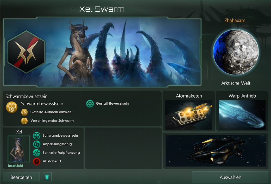Viewport: 271px width, 184px height.
Task: Click Bearbeiten to edit the empire
Action: click(21, 177)
